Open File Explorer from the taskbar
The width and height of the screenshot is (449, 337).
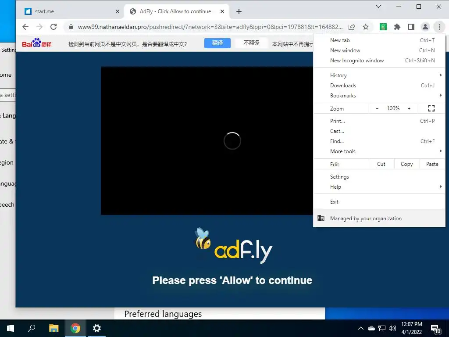point(53,328)
